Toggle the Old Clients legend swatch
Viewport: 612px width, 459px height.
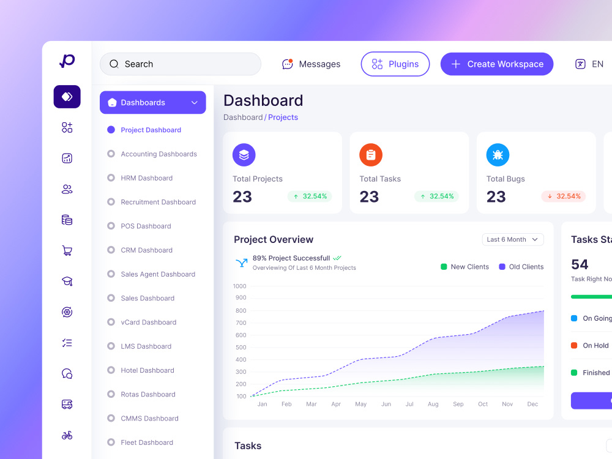[x=502, y=267]
